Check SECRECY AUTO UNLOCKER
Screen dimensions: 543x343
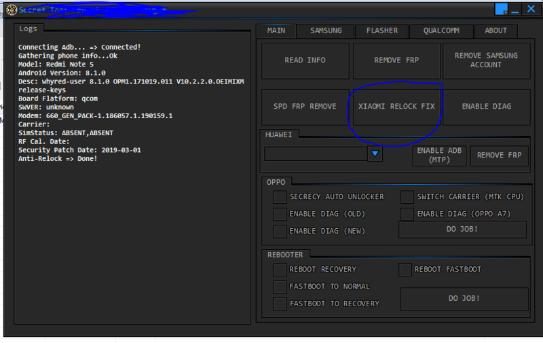click(280, 197)
